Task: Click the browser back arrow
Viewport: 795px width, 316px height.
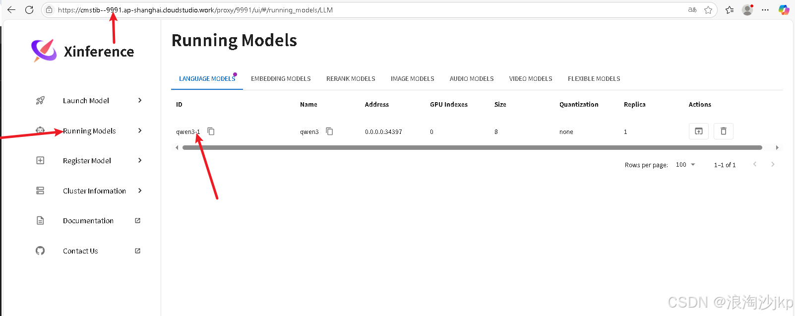Action: (x=11, y=10)
